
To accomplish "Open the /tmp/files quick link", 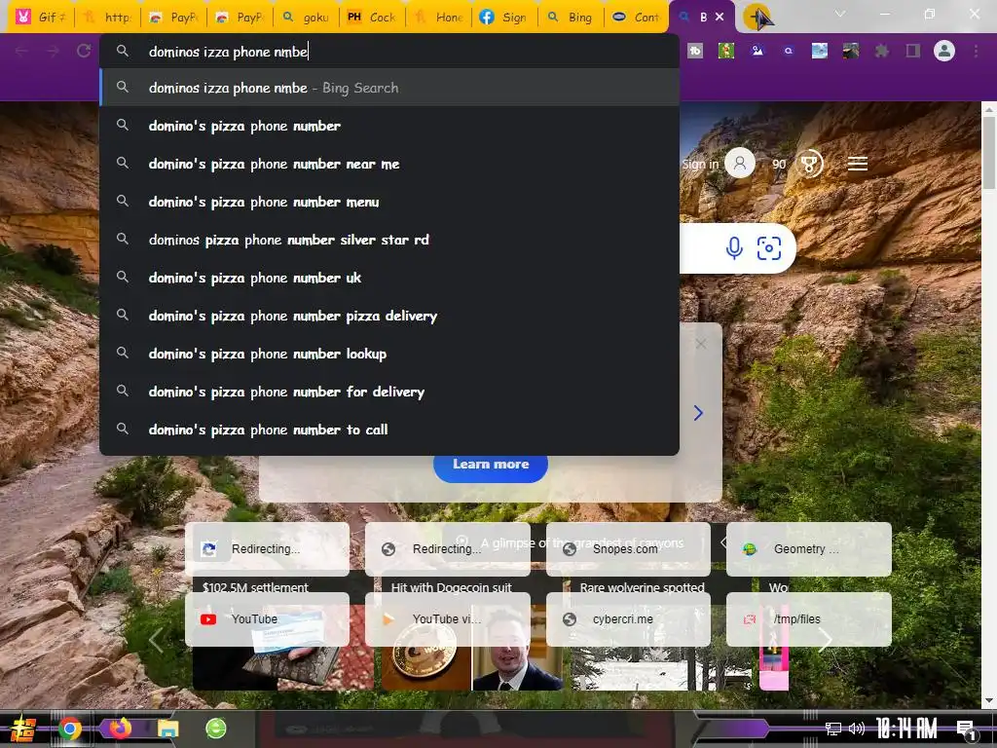I will click(x=809, y=618).
